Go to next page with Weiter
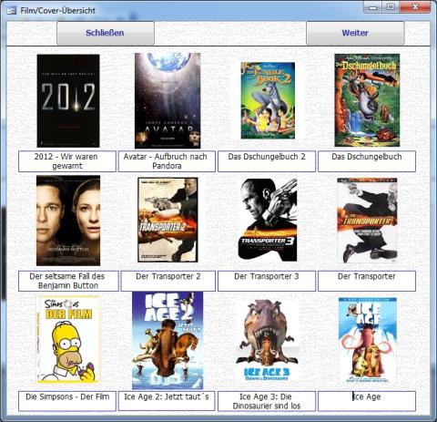Image resolution: width=437 pixels, height=422 pixels. coord(355,33)
